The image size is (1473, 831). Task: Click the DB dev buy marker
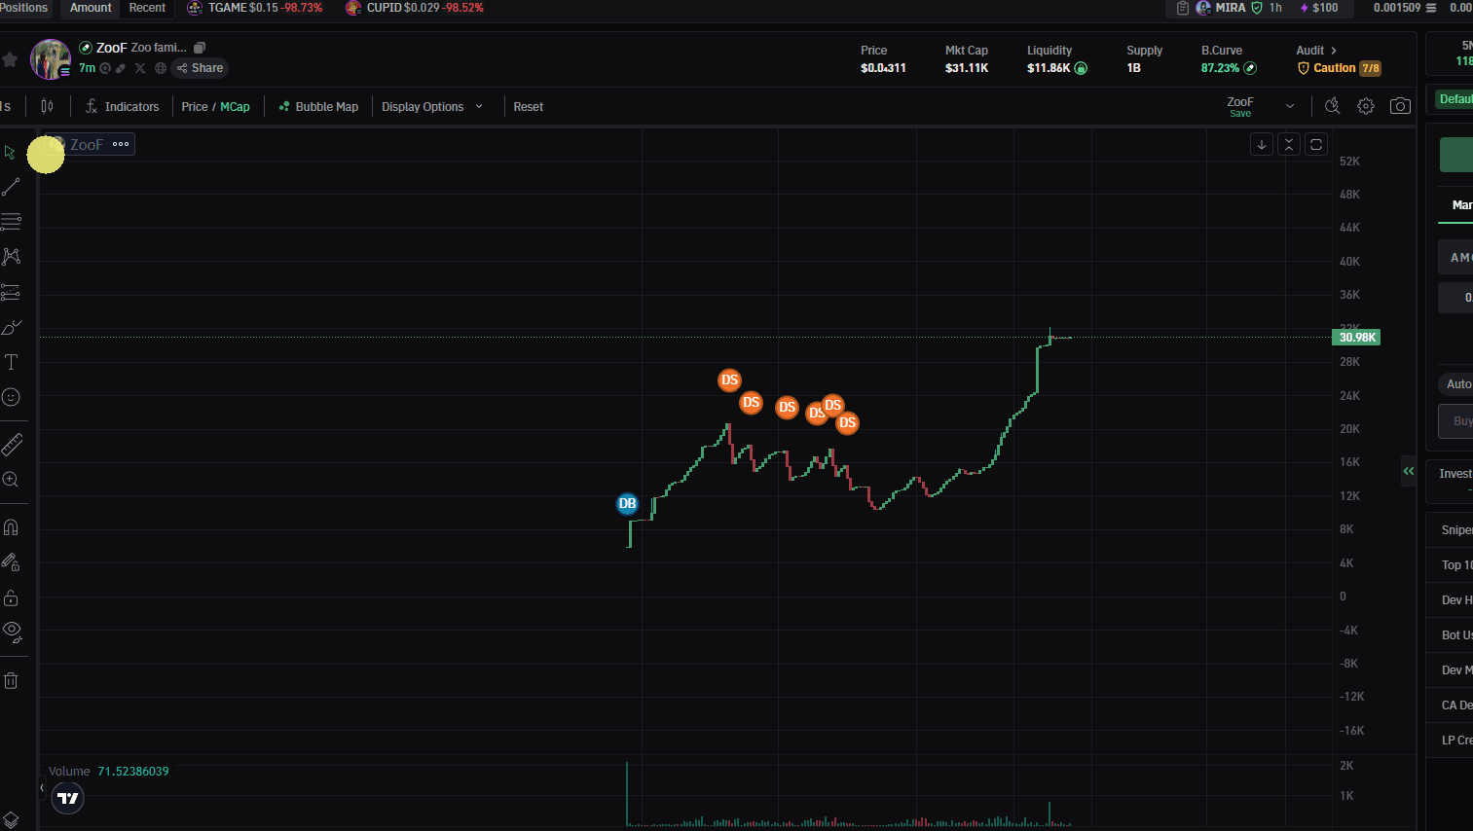click(628, 504)
